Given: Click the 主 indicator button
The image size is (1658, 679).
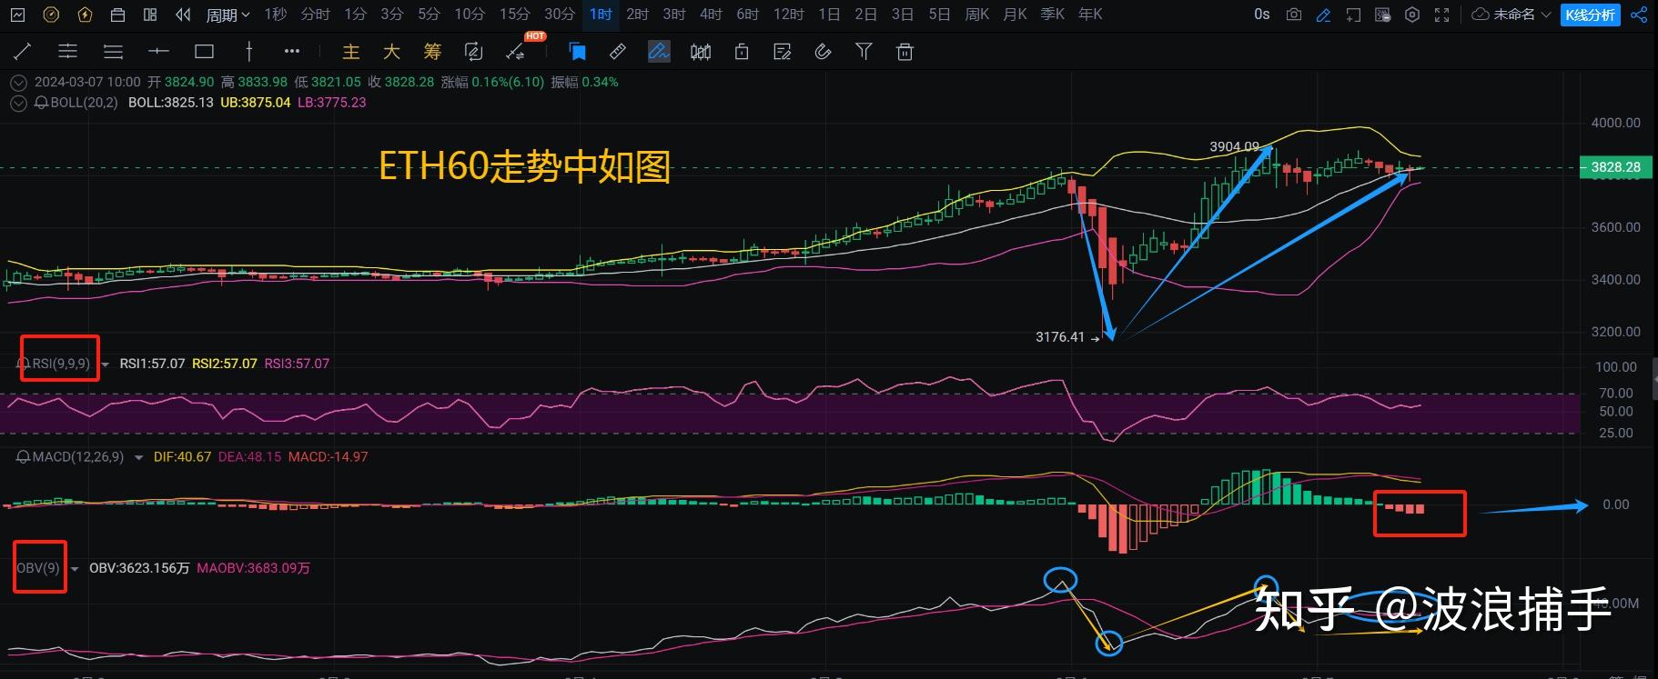Looking at the screenshot, I should [351, 52].
